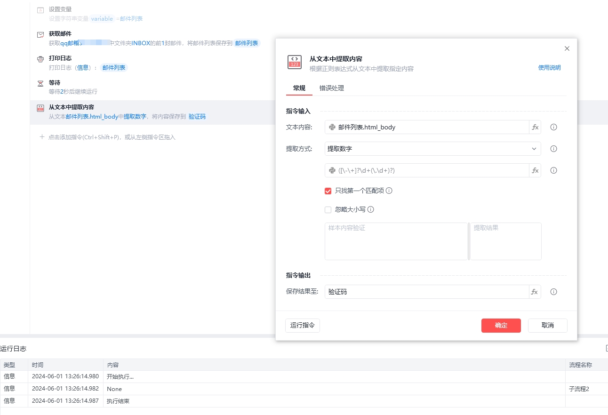The width and height of the screenshot is (608, 415).
Task: Show info tooltip for 提取方式
Action: click(x=554, y=149)
